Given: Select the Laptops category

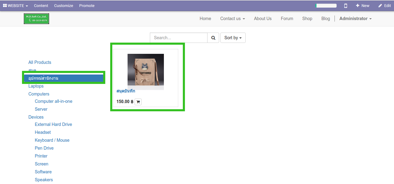Looking at the screenshot, I should pyautogui.click(x=36, y=86).
